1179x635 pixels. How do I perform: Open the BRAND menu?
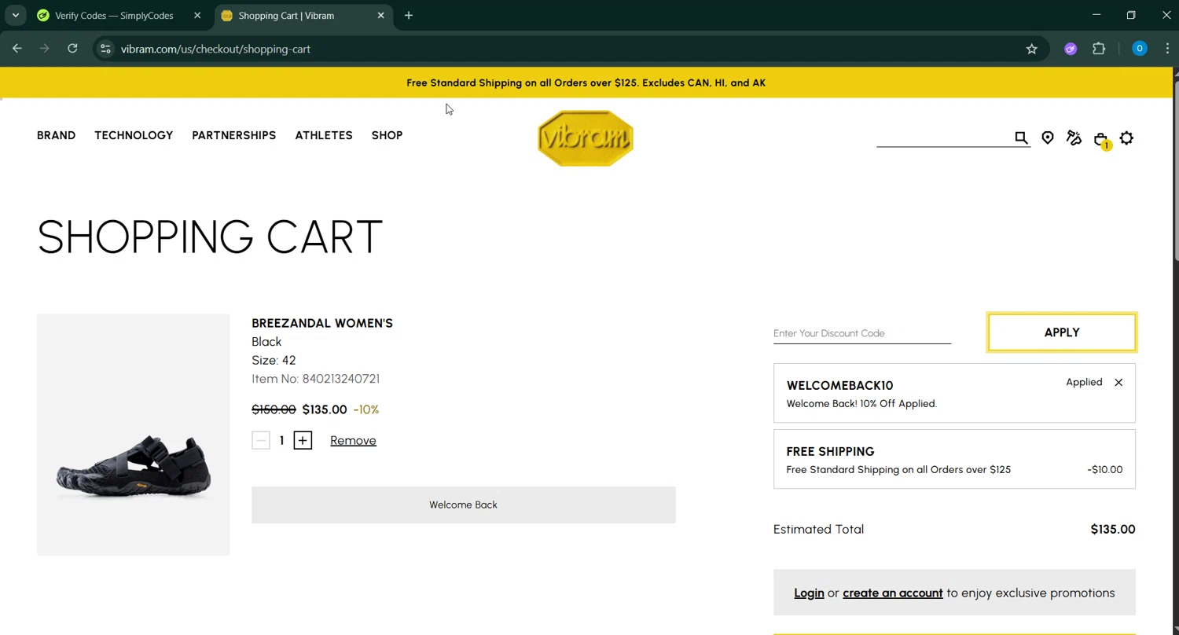57,135
